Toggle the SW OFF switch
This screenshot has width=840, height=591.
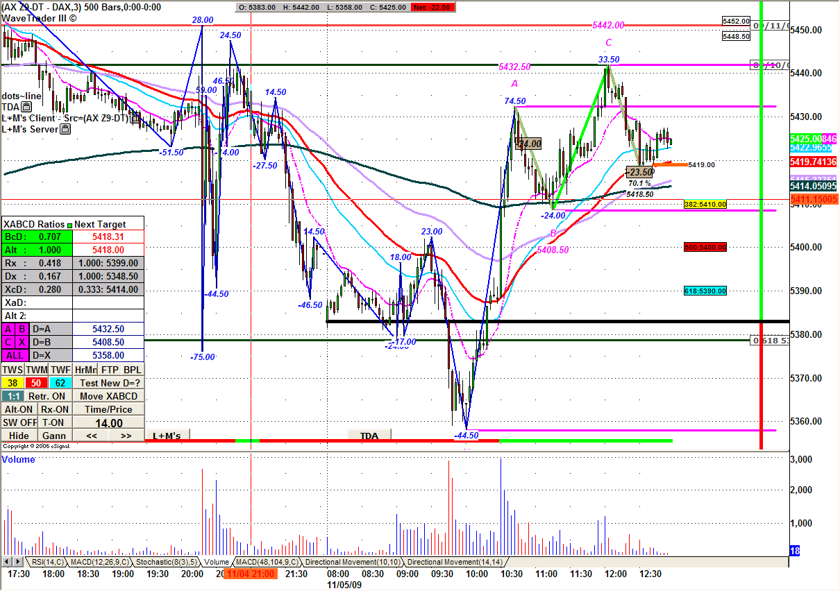[x=19, y=422]
